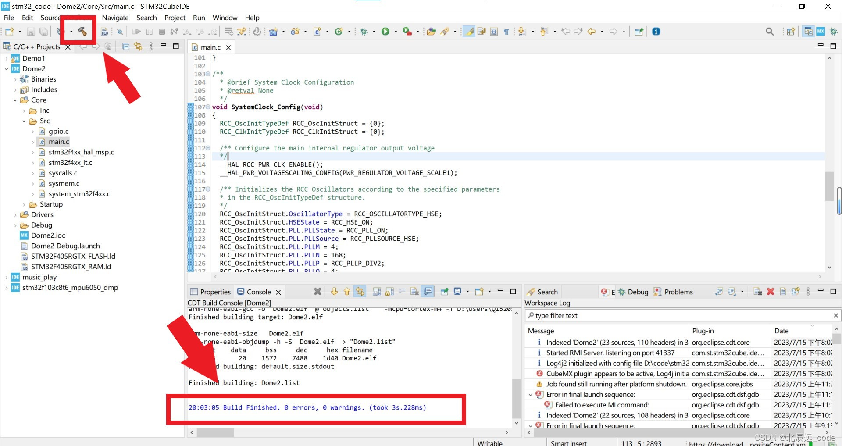The height and width of the screenshot is (446, 842).
Task: Open the Window menu
Action: pos(225,18)
